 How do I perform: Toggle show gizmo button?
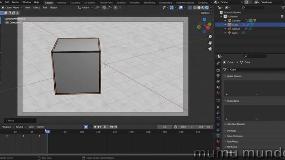171,8
